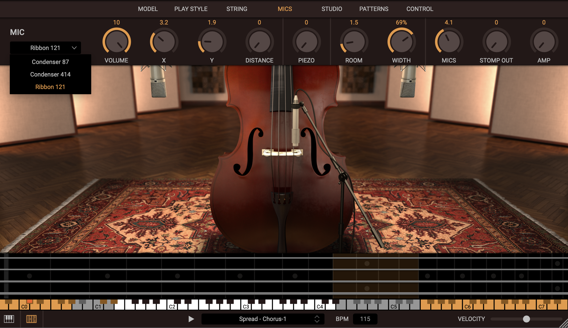The image size is (568, 328).
Task: Click the BPM value field
Action: [x=365, y=319]
